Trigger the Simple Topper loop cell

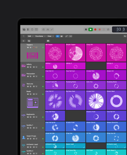tap(75, 52)
